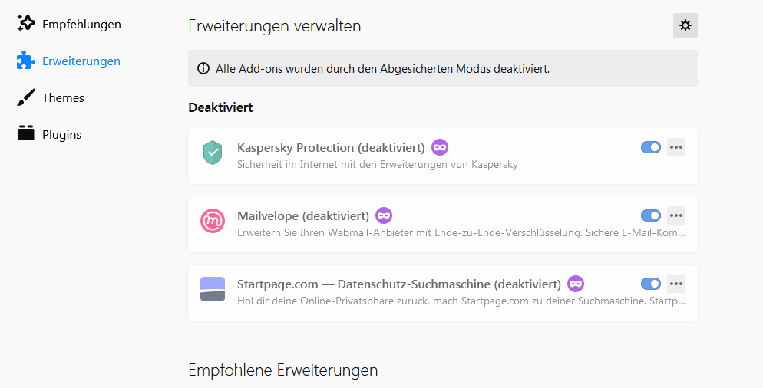Click the private-browsing mask badge beside Startpage.com
Screen dimensions: 763x388
tap(576, 284)
